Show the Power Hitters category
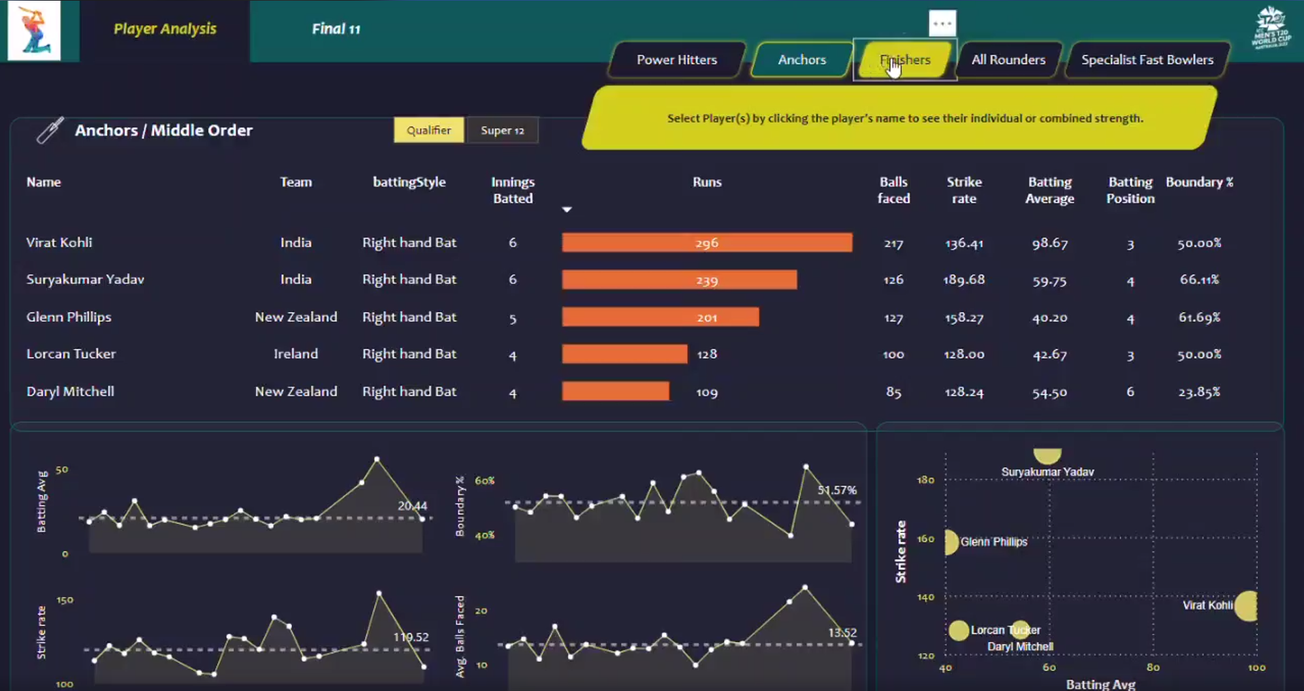1304x691 pixels. (676, 60)
